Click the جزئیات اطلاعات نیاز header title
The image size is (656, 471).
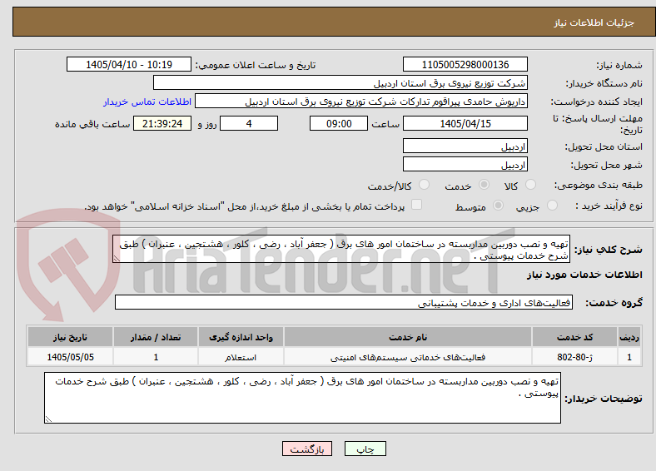594,22
